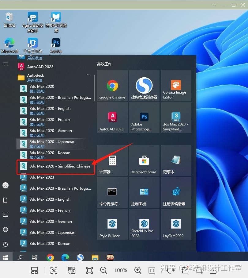Image resolution: width=248 pixels, height=278 pixels.
Task: Select 3ds Max 2020 - Korean entry
Action: [55, 155]
